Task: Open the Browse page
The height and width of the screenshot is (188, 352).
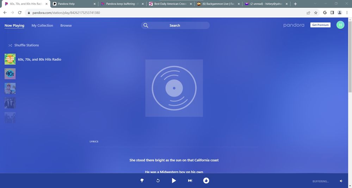Action: tap(66, 26)
